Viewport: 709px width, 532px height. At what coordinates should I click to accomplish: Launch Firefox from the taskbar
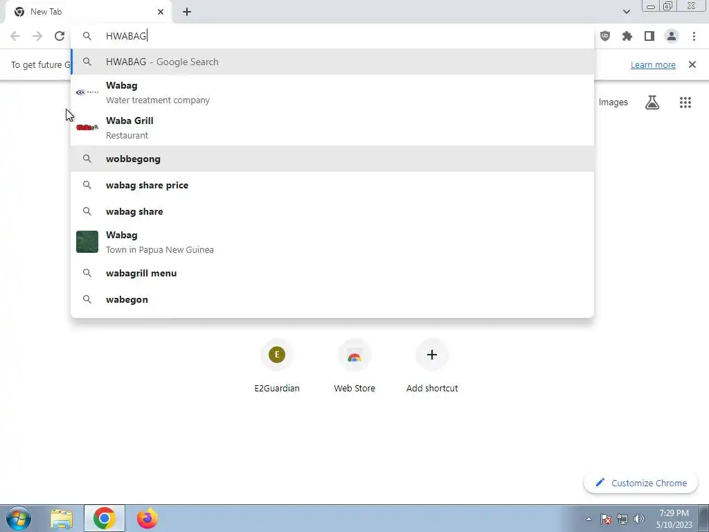(147, 518)
